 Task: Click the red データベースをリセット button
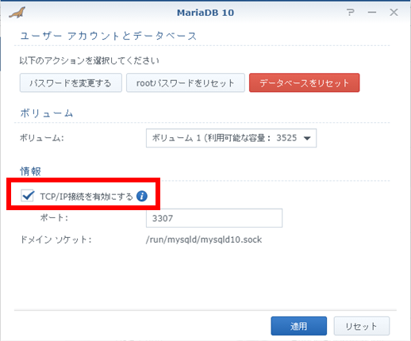click(304, 83)
